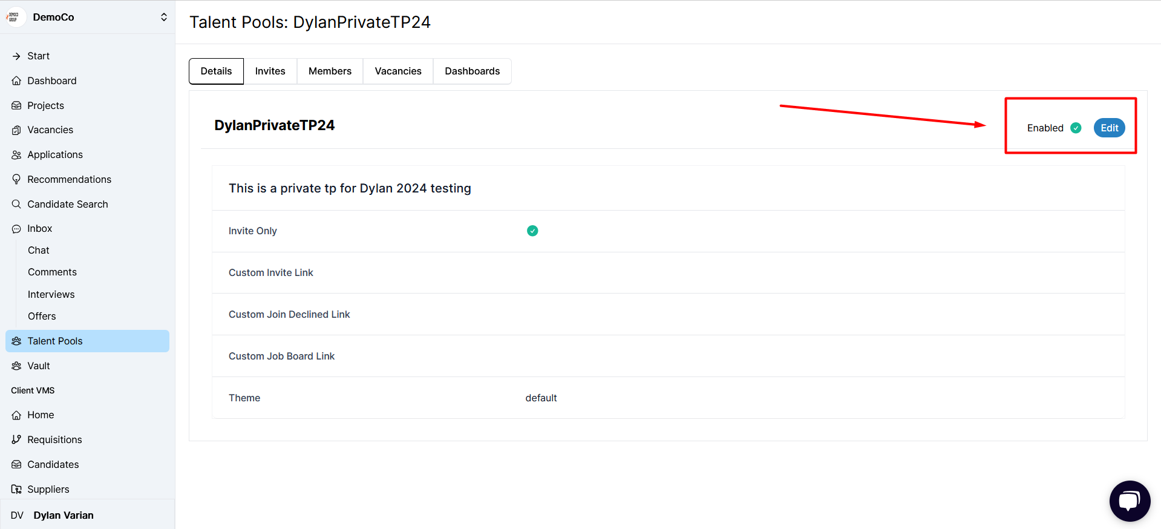The image size is (1161, 529).
Task: Click the pool description text
Action: (x=350, y=188)
